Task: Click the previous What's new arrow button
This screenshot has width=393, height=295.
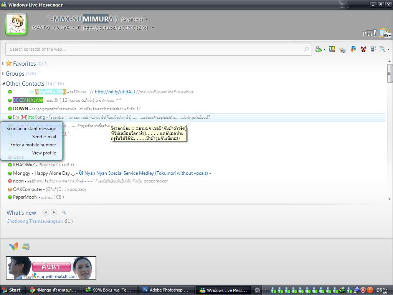Action: [x=46, y=212]
